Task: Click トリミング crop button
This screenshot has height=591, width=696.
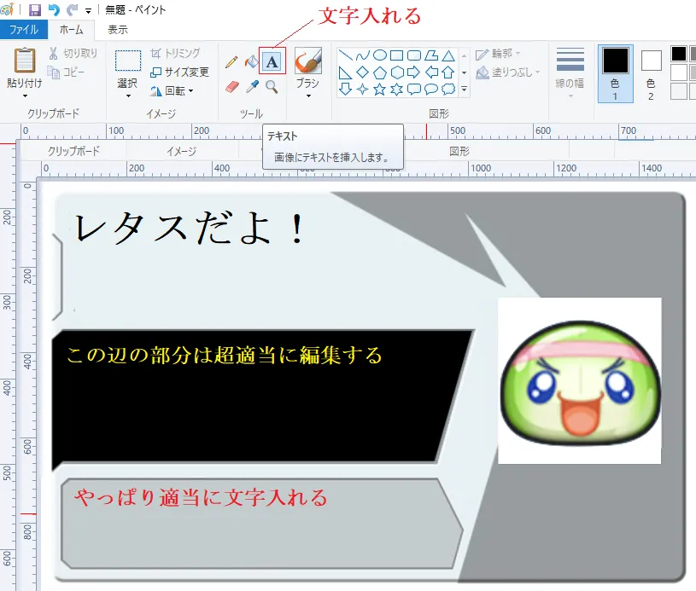Action: [175, 54]
